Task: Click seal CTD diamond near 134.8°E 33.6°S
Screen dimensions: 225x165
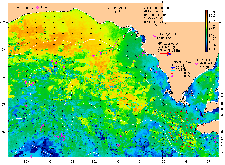Action: (157, 66)
